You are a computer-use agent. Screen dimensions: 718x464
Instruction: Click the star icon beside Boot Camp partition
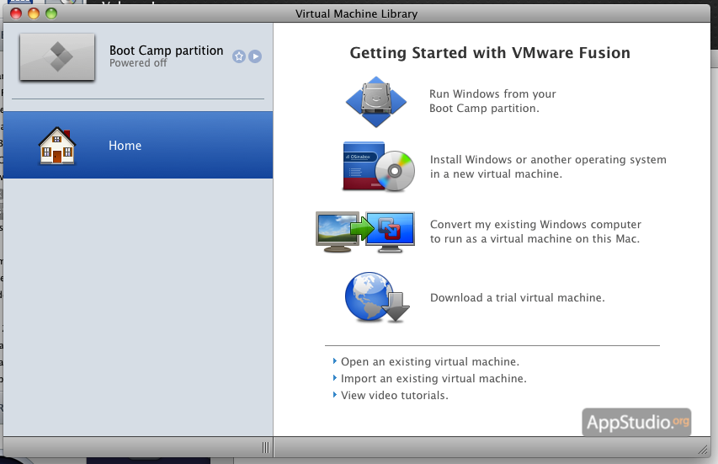point(239,56)
